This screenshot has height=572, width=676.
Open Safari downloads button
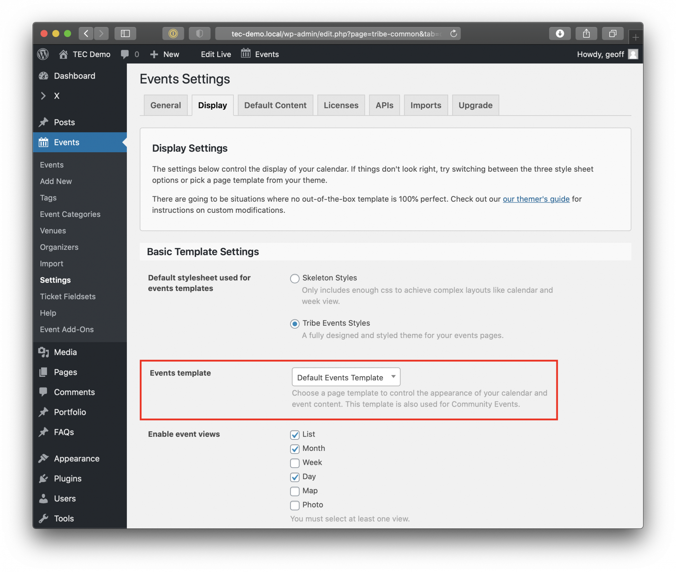point(560,34)
